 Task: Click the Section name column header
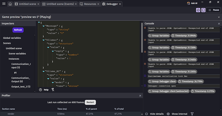[x=8, y=109]
